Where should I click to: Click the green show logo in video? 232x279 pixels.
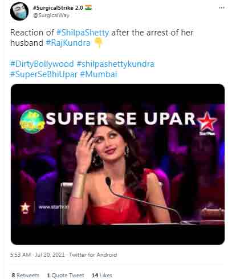coord(32,121)
